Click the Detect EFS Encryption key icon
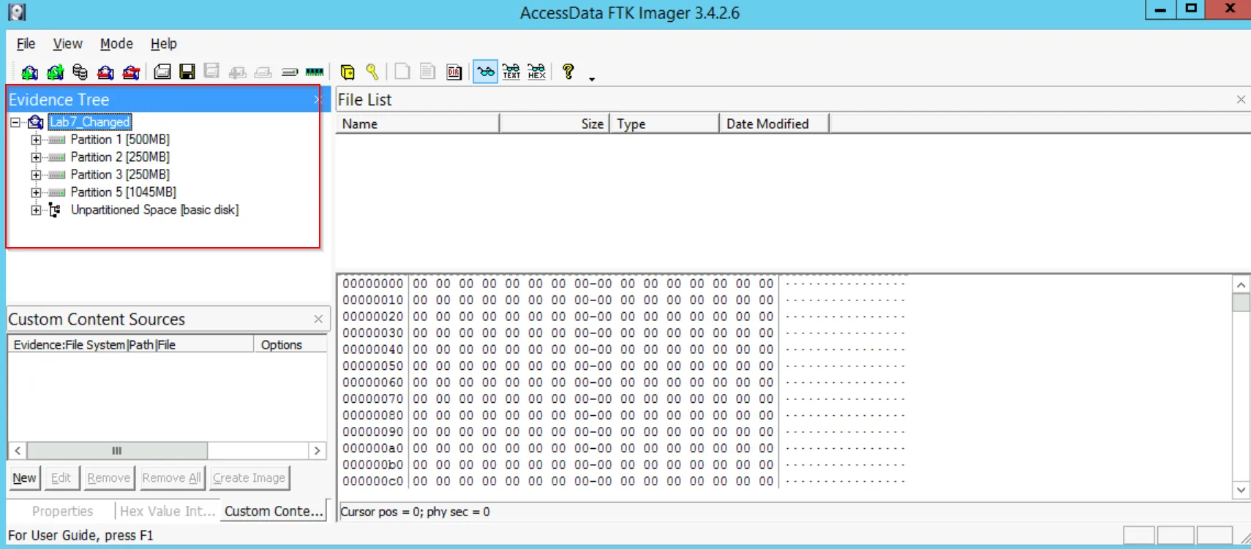The height and width of the screenshot is (549, 1251). 372,72
